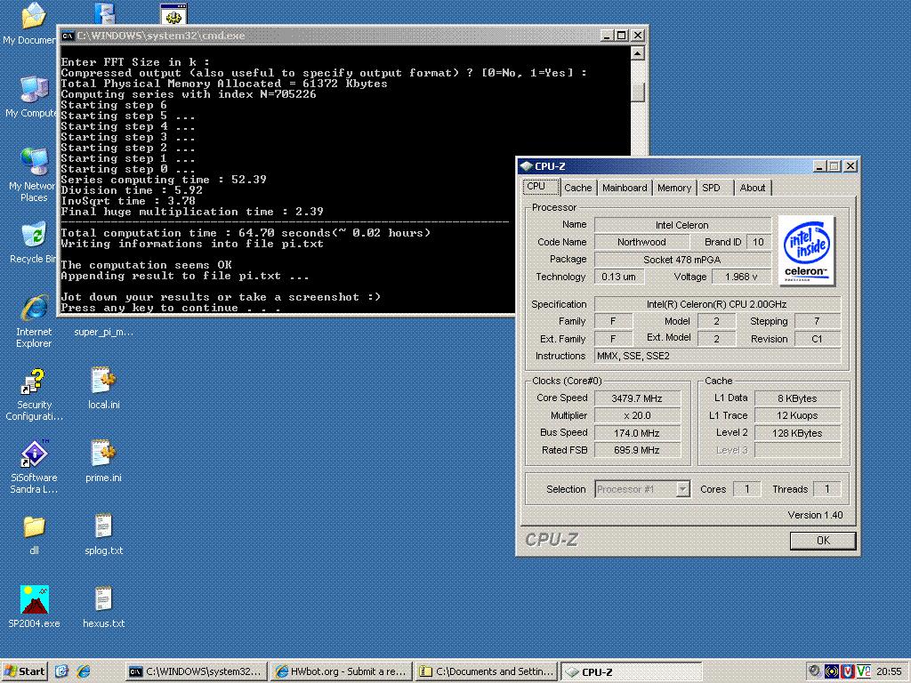Click the V2 tray icon

pyautogui.click(x=863, y=671)
